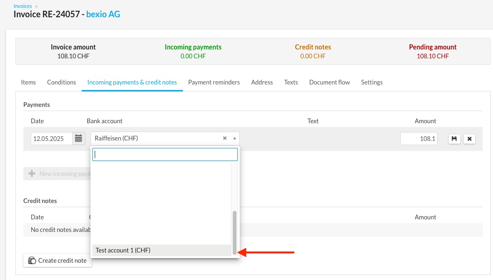Click the Payments section heading
493x280 pixels.
pos(36,105)
